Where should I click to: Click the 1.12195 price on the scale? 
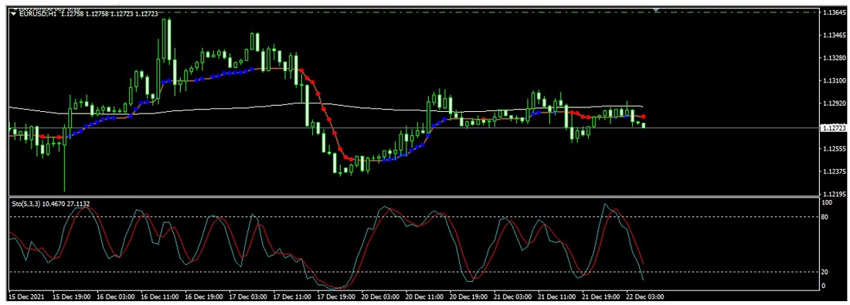click(835, 193)
